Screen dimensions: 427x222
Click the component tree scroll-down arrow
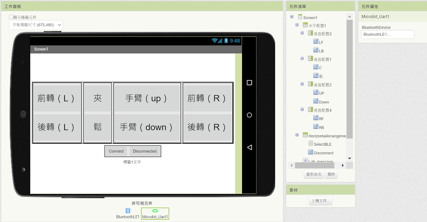(350, 158)
